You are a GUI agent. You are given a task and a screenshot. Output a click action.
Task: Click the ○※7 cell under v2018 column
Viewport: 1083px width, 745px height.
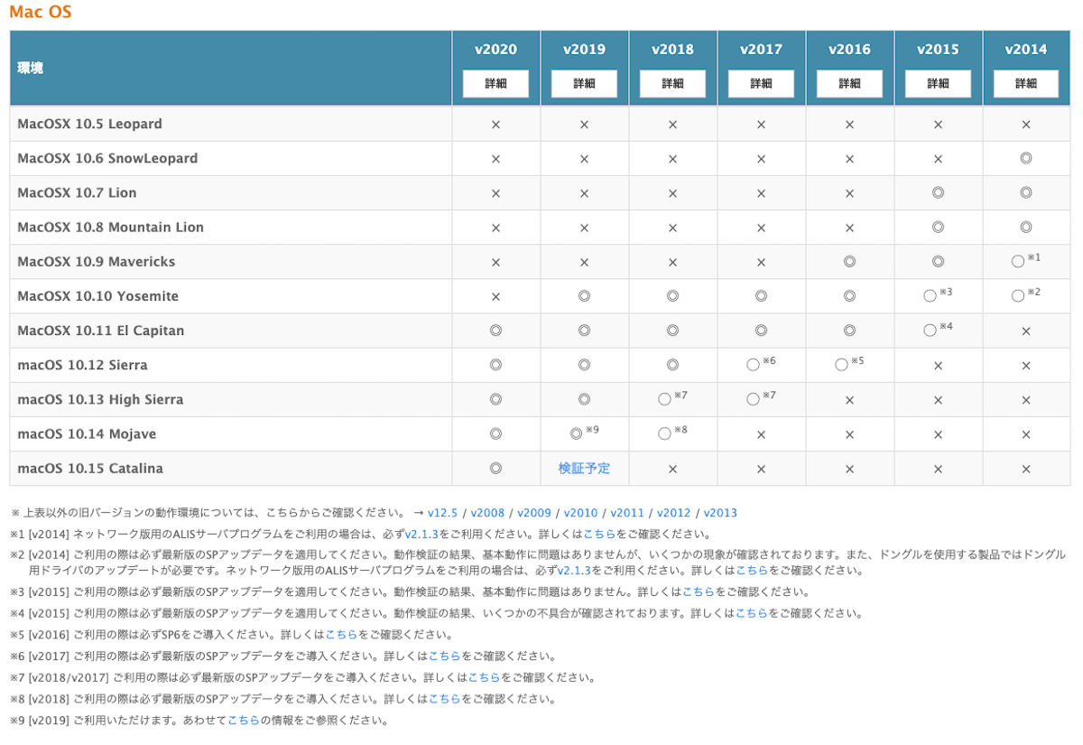(672, 397)
